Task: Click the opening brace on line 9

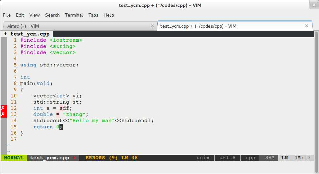Action: pyautogui.click(x=22, y=90)
